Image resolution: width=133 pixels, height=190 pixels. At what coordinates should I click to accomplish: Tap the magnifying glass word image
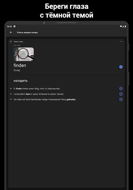[x=24, y=54]
